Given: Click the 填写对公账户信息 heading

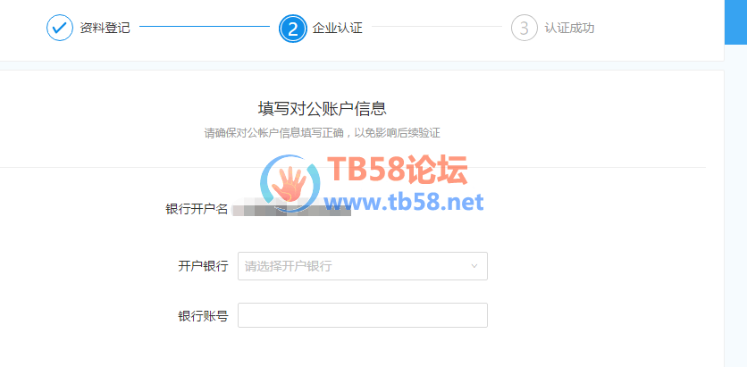Looking at the screenshot, I should (x=322, y=109).
